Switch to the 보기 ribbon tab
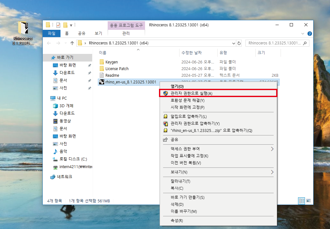Viewport: 330px width, 229px height. point(98,33)
